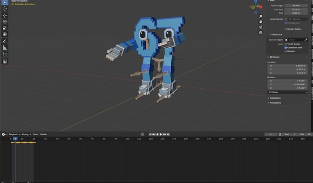Jump to the next keyframe

164,134
